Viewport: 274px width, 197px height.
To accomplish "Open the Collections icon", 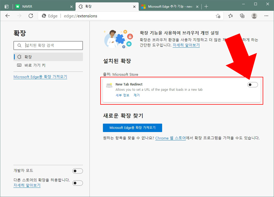I will click(x=242, y=16).
